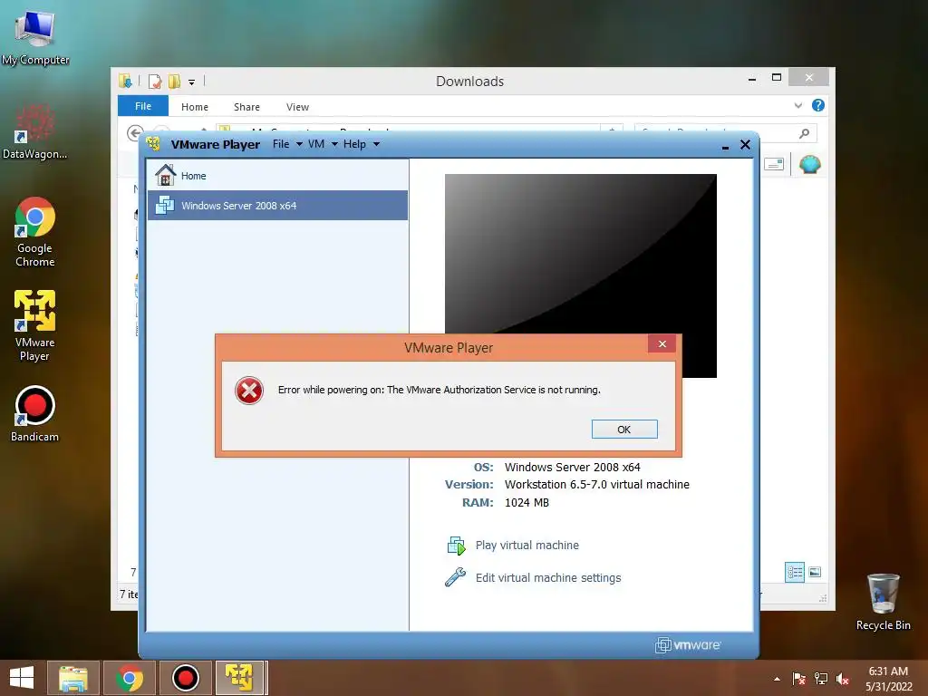Minimize the Downloads window
The width and height of the screenshot is (928, 696).
pos(752,79)
